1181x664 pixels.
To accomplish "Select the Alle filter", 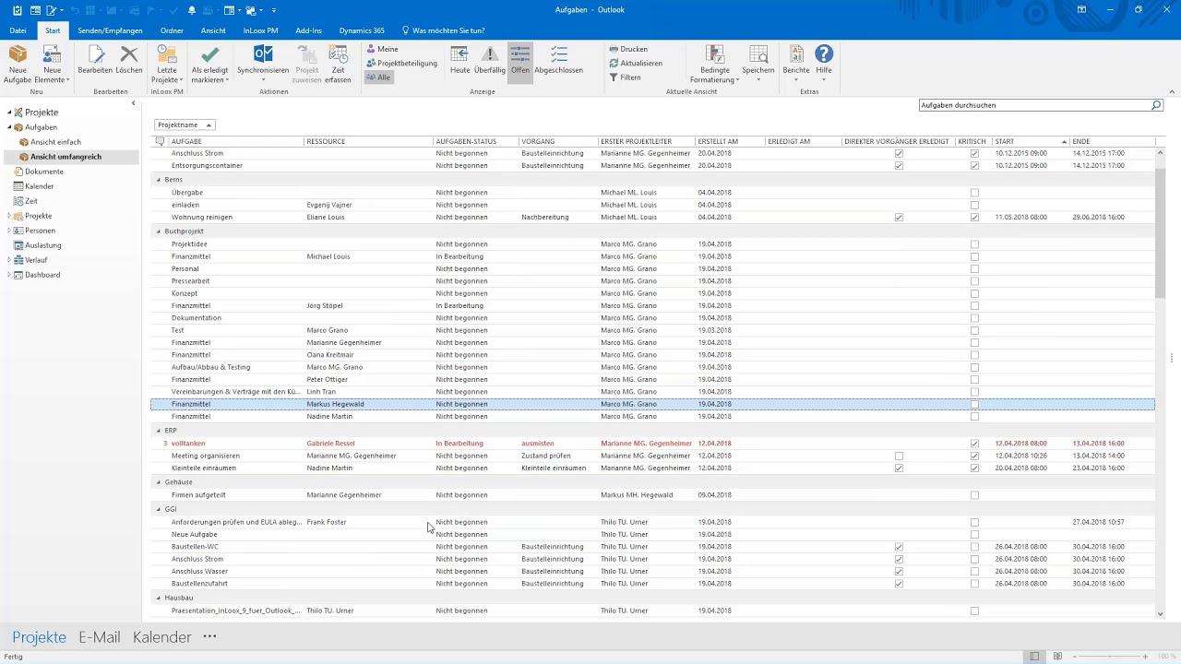I will pos(378,77).
